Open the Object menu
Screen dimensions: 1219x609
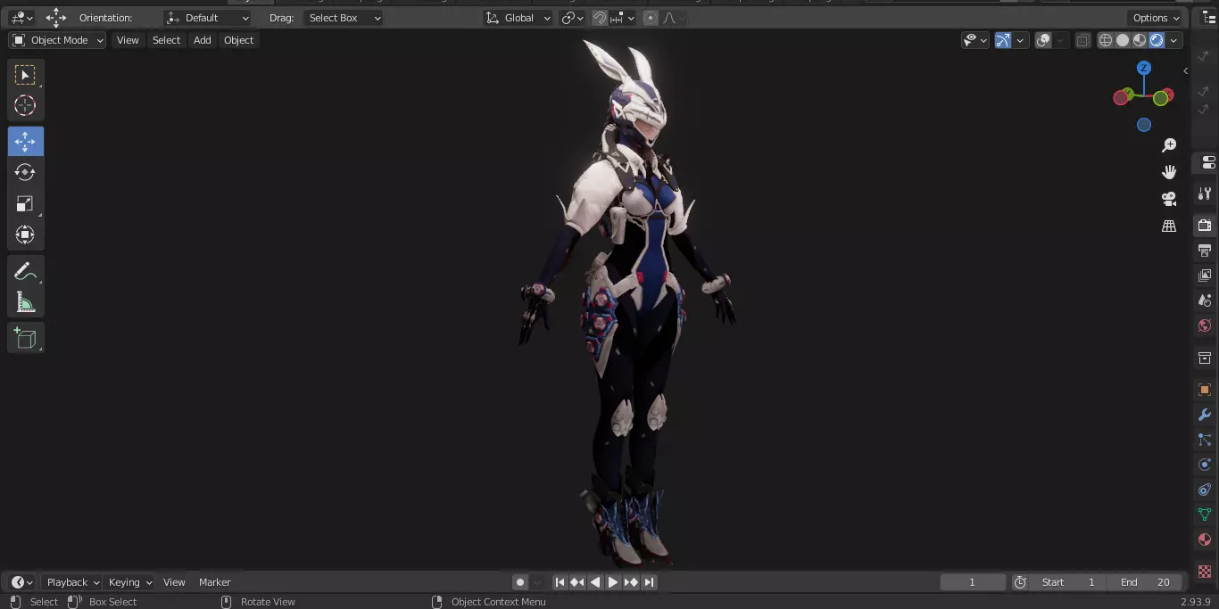tap(238, 40)
